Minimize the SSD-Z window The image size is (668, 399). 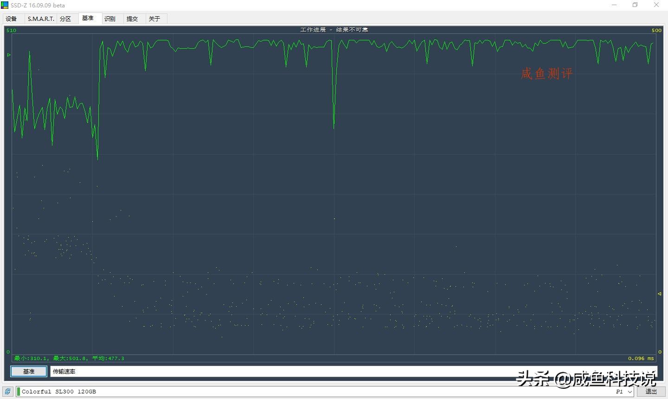point(615,5)
